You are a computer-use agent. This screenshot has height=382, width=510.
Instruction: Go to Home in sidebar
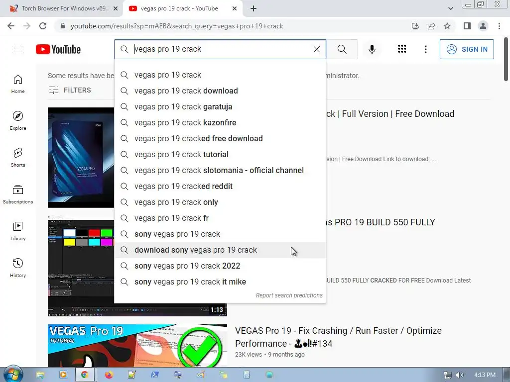pyautogui.click(x=18, y=84)
